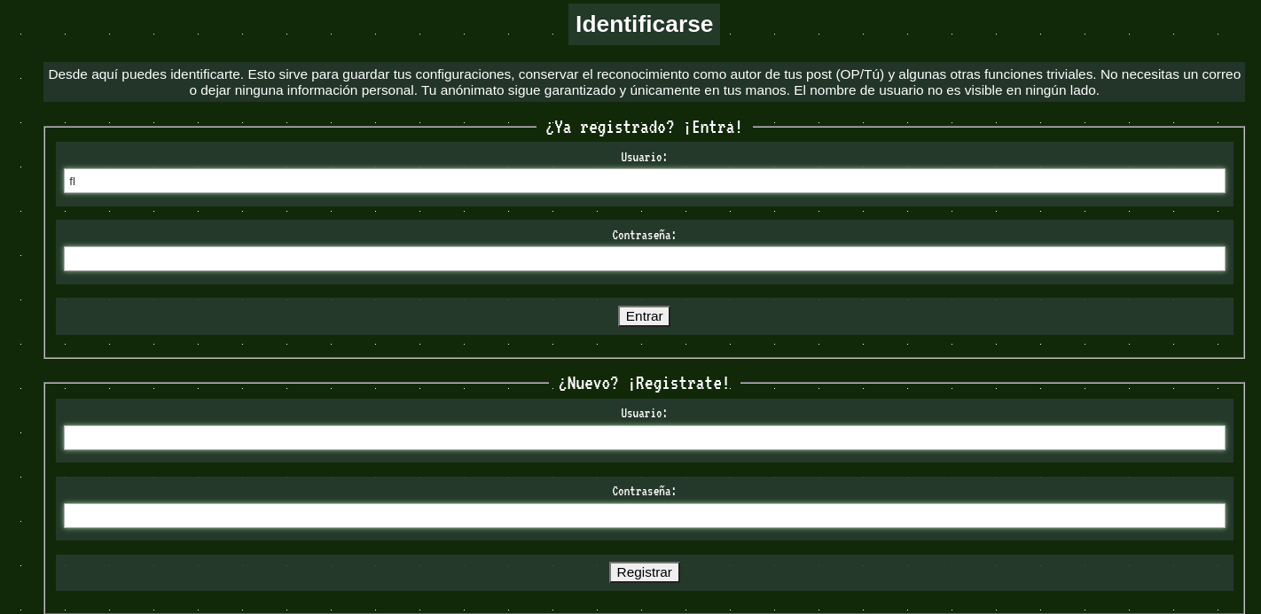Click "No necesitas un correo" in the description
Viewport: 1261px width, 614px height.
1170,74
